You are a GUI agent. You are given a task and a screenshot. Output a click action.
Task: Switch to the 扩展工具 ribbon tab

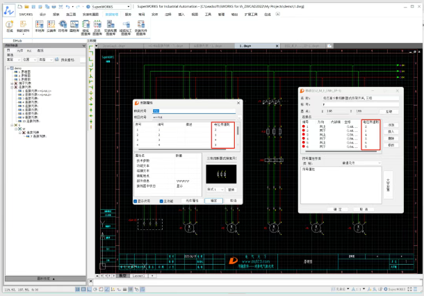[x=251, y=15]
